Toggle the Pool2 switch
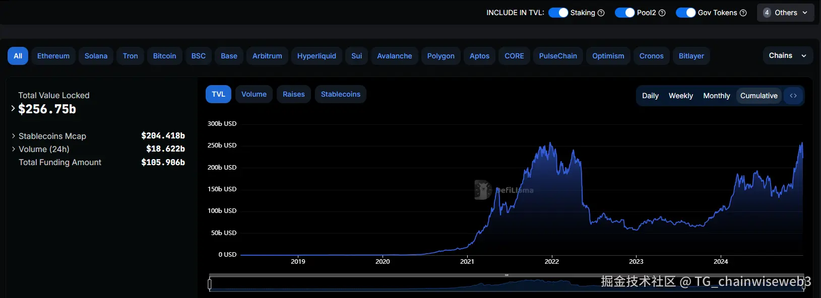Screen dimensions: 821x298 tap(624, 13)
